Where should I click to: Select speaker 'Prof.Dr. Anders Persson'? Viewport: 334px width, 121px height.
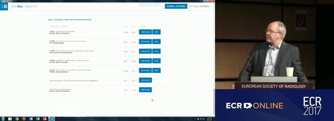point(59,72)
